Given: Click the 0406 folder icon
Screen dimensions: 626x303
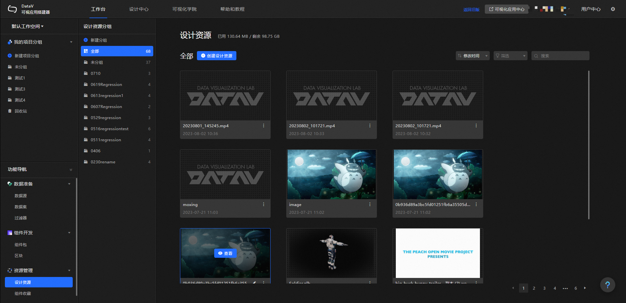Looking at the screenshot, I should [86, 151].
